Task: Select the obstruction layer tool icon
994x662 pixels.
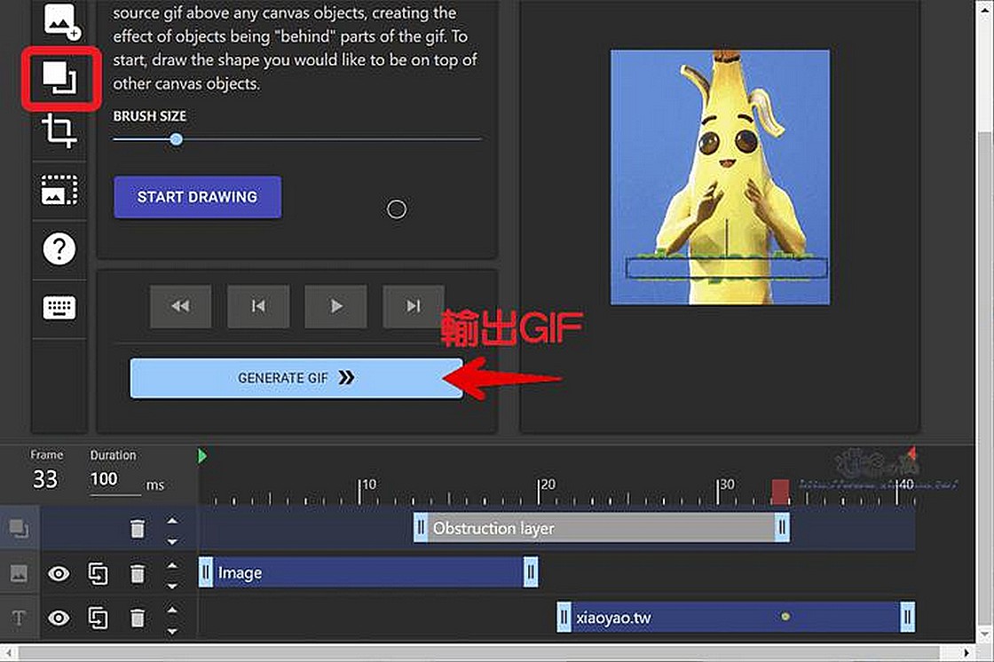Action: (x=59, y=77)
